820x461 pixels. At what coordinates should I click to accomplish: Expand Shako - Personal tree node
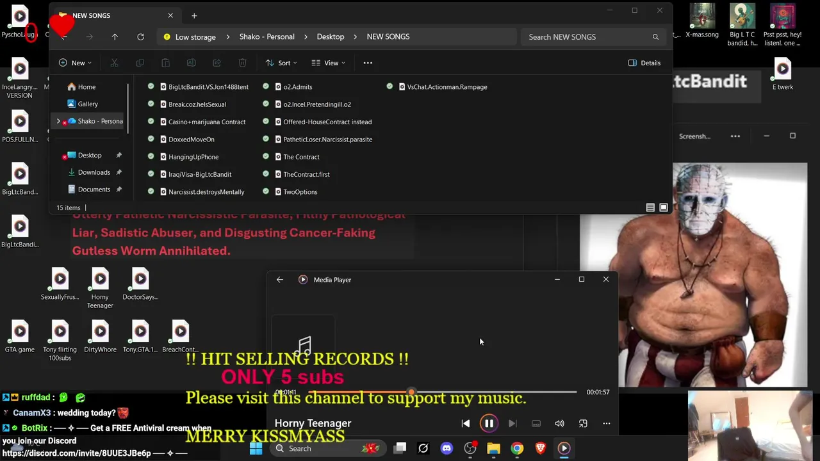click(58, 121)
